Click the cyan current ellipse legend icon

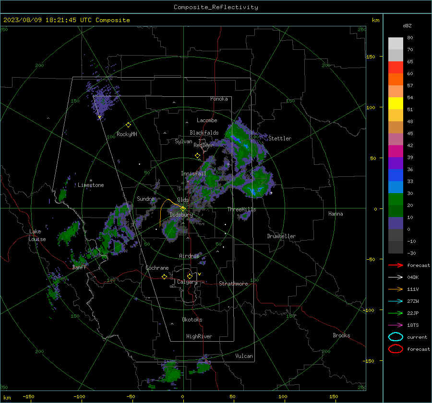click(x=396, y=337)
